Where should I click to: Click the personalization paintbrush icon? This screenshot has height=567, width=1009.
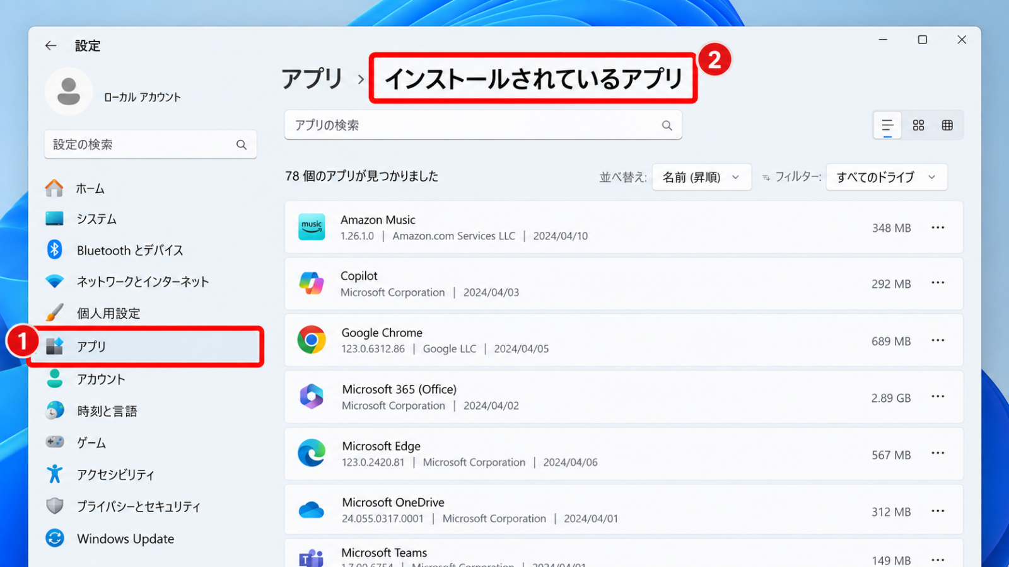(54, 312)
